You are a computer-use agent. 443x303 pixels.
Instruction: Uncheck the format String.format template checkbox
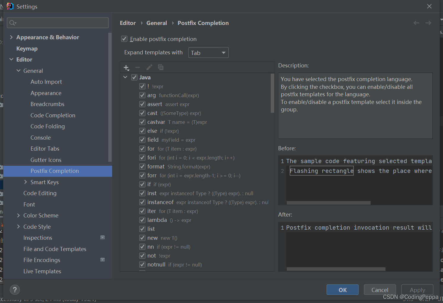pyautogui.click(x=142, y=167)
